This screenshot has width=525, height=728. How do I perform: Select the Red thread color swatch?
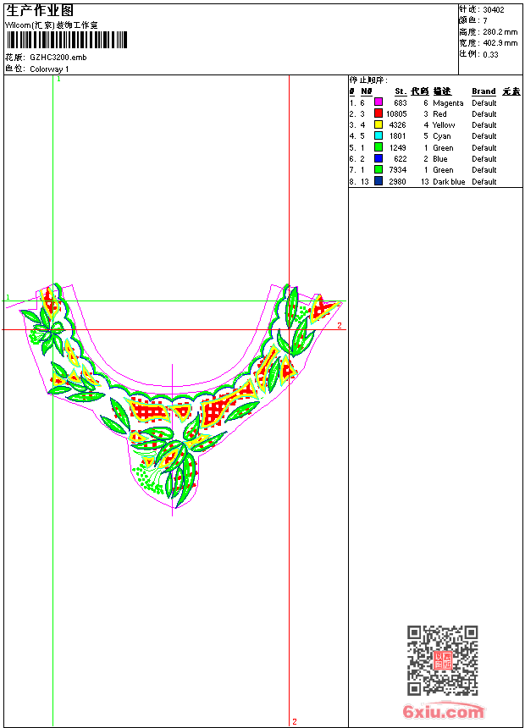[x=379, y=113]
